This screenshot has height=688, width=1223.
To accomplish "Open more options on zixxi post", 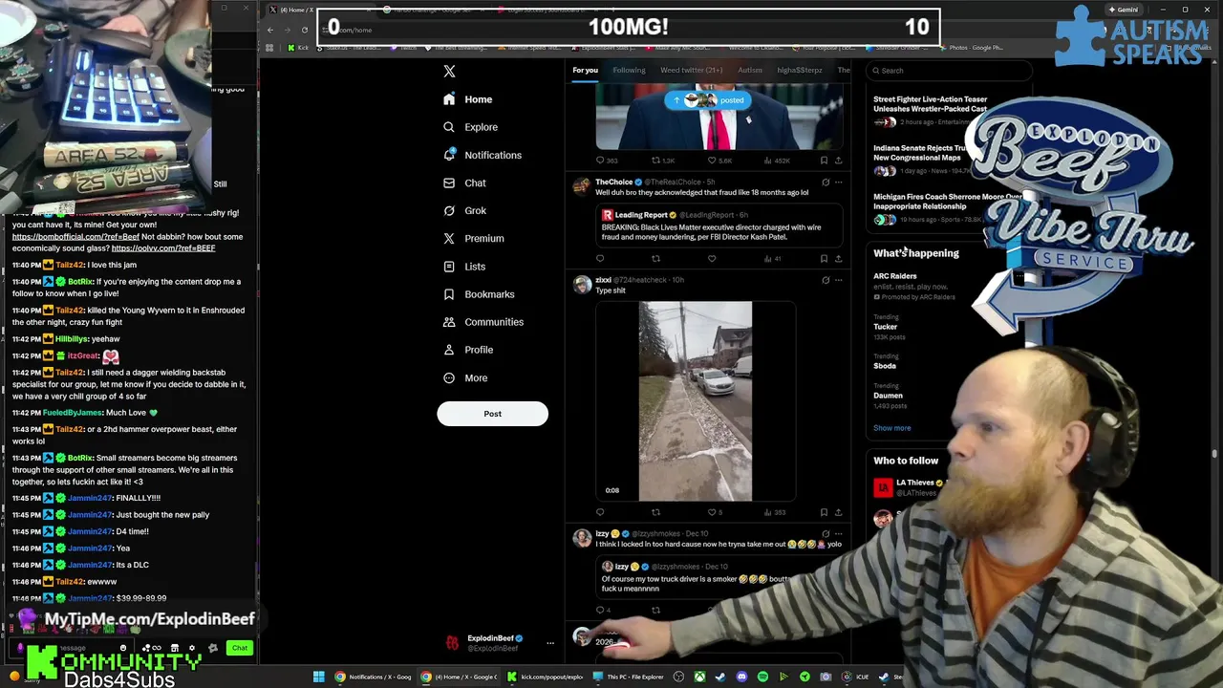I will pyautogui.click(x=838, y=280).
